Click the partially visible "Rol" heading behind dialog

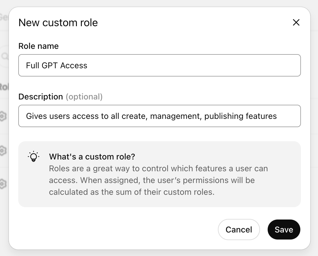[4, 87]
